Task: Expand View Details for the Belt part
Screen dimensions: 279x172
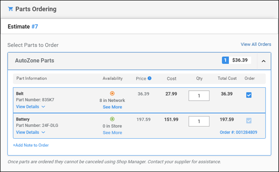Action: [31, 107]
